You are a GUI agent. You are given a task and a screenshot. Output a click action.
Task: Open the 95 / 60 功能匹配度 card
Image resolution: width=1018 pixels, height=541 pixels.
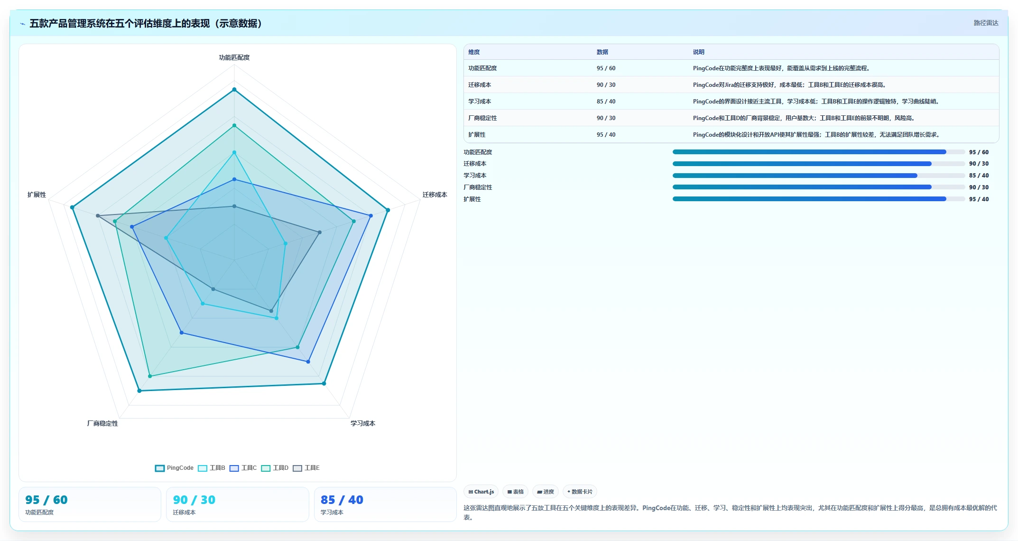click(90, 504)
